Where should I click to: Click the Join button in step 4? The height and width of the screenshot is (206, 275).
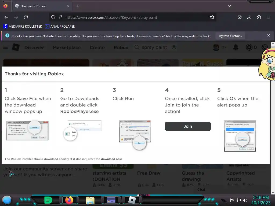(x=188, y=126)
